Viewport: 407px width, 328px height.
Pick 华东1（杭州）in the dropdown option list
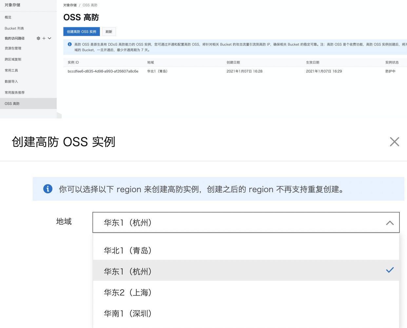tap(246, 271)
